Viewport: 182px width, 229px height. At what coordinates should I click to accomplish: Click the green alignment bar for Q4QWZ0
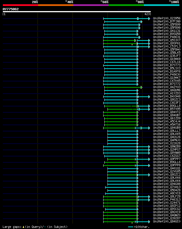[x=121, y=215]
